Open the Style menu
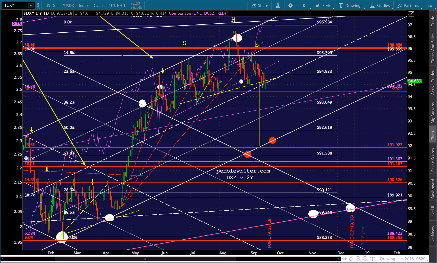437x263 pixels. pos(324,5)
